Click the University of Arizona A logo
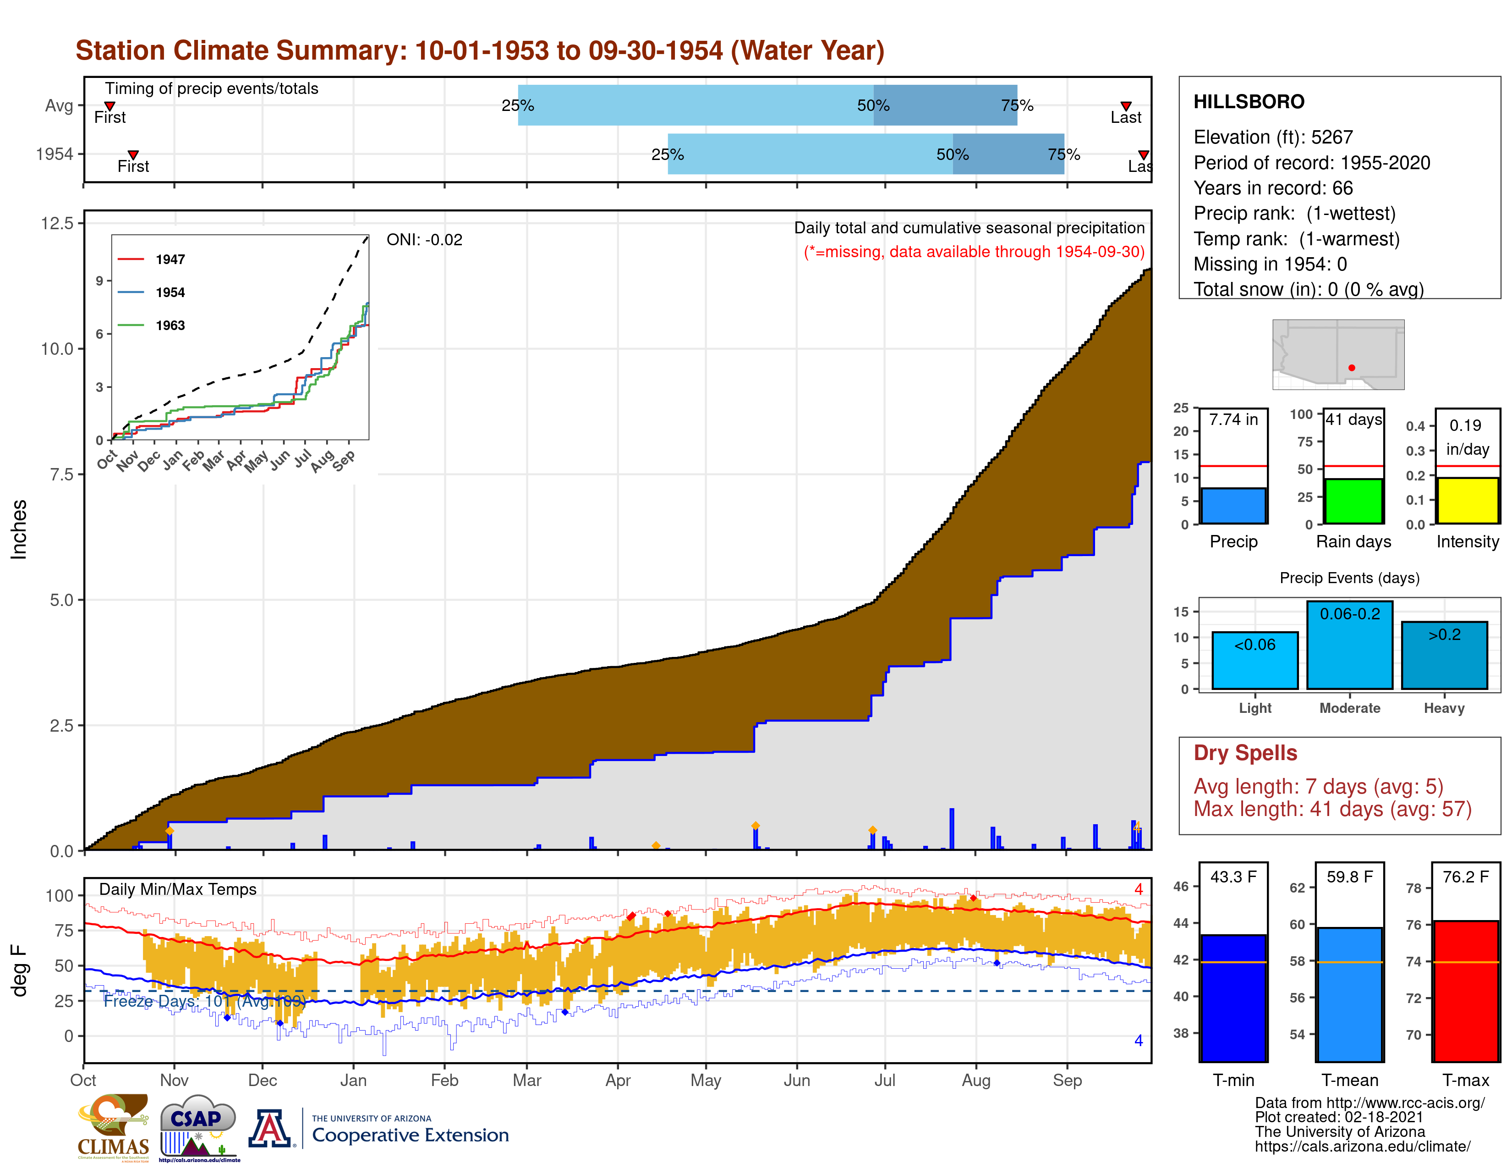Screen dimensions: 1512x1169 (270, 1128)
